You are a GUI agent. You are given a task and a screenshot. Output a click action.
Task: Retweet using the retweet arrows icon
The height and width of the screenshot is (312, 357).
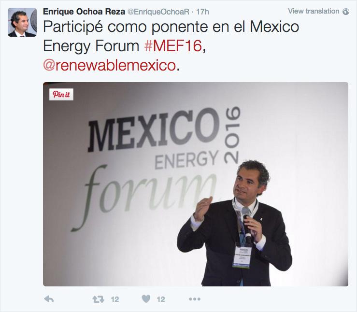point(98,299)
